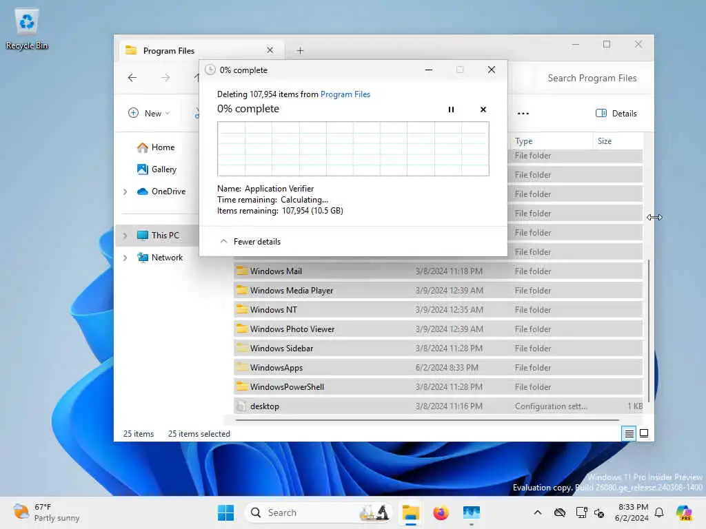Open the taskbar app next to Firefox
Viewport: 706px width, 529px height.
[x=472, y=512]
